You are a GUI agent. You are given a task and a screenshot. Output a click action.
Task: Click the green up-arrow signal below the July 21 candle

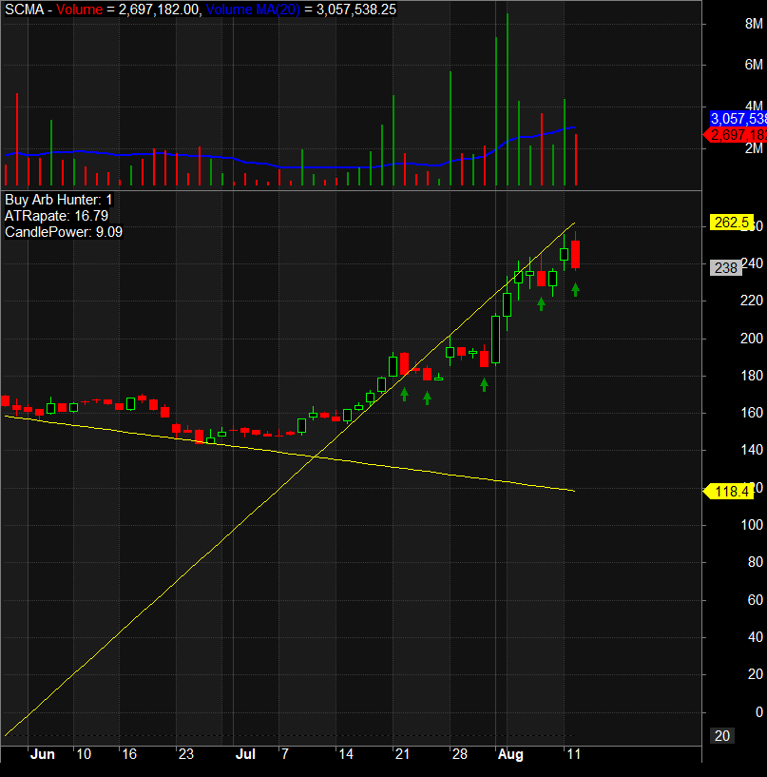point(405,395)
